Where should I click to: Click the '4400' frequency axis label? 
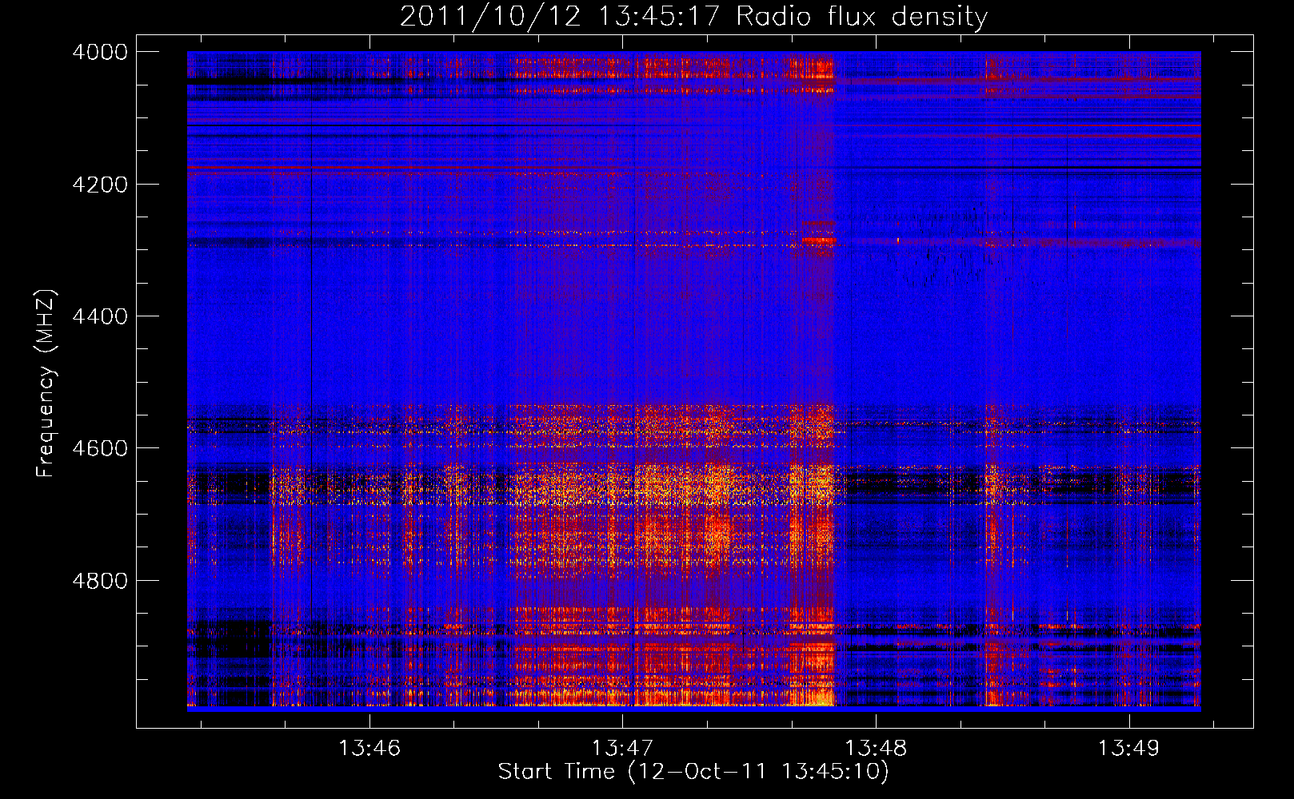(100, 316)
